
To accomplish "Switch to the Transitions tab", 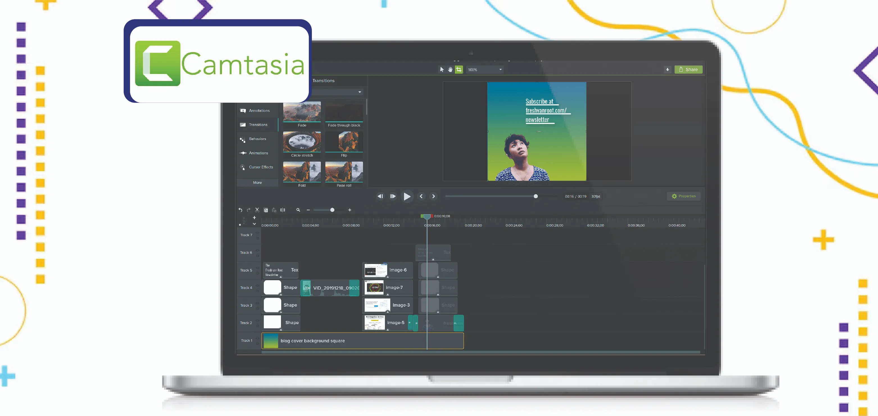I will (x=258, y=125).
